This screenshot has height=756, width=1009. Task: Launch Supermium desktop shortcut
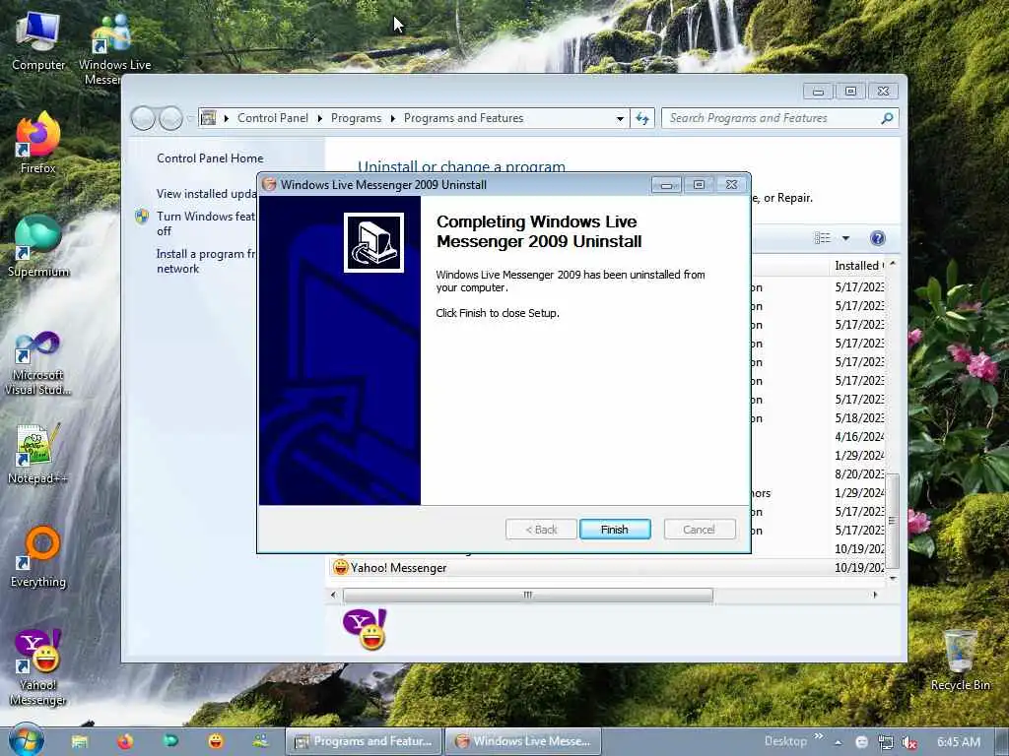pyautogui.click(x=38, y=246)
